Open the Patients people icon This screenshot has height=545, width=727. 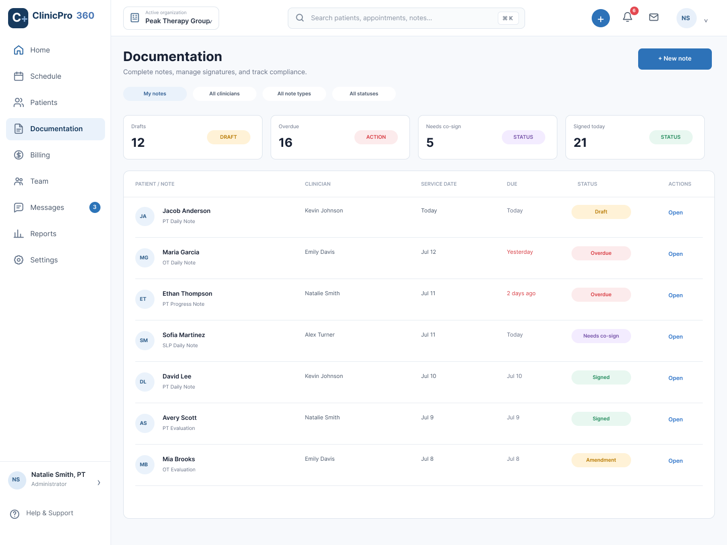click(19, 102)
